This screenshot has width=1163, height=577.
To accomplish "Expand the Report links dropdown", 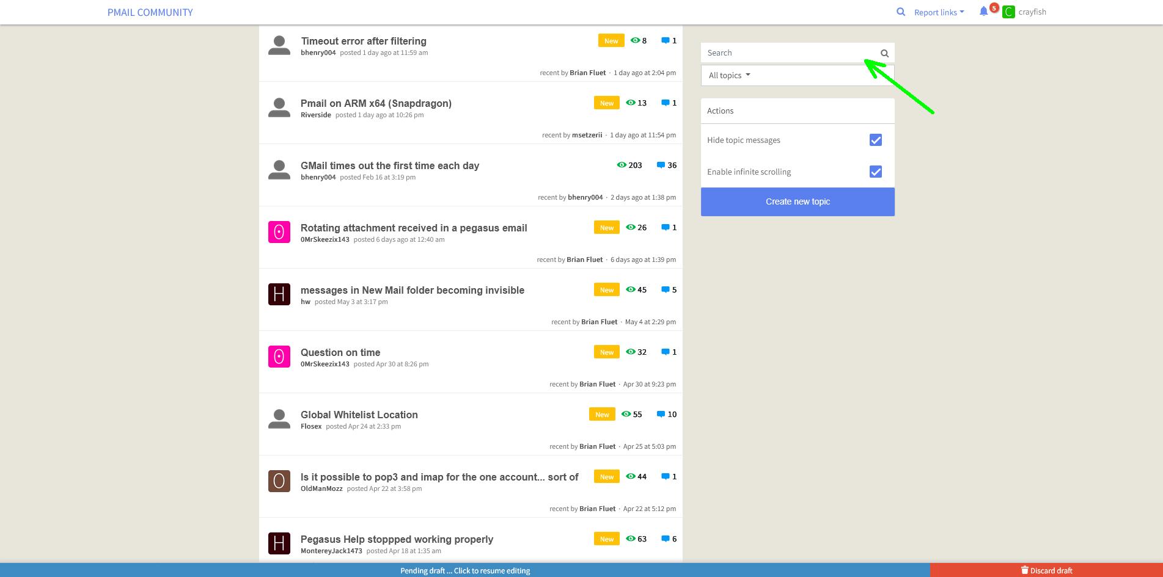I will pyautogui.click(x=939, y=12).
